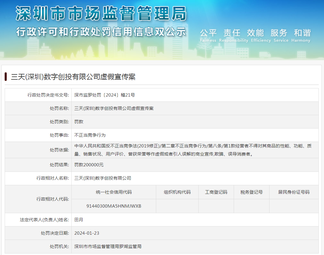Image resolution: width=324 pixels, height=255 pixels.
Task: Click the 居民身份证号码 column header
Action: click(x=294, y=192)
